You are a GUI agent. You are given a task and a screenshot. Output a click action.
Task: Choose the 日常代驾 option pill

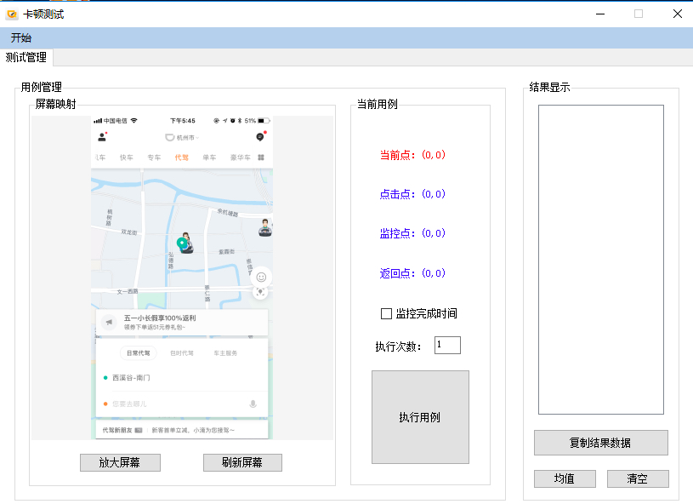click(x=138, y=352)
